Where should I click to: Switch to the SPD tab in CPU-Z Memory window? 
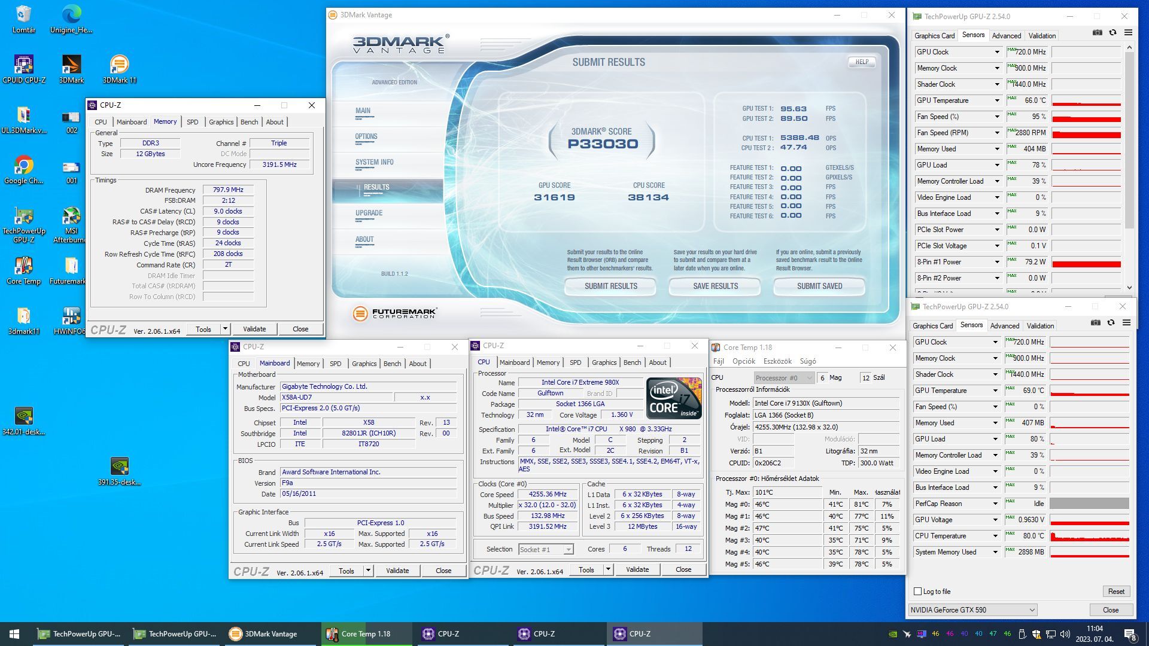coord(192,122)
